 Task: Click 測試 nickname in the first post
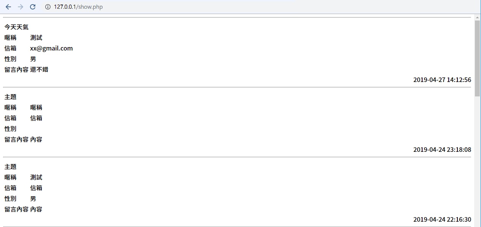[x=36, y=38]
